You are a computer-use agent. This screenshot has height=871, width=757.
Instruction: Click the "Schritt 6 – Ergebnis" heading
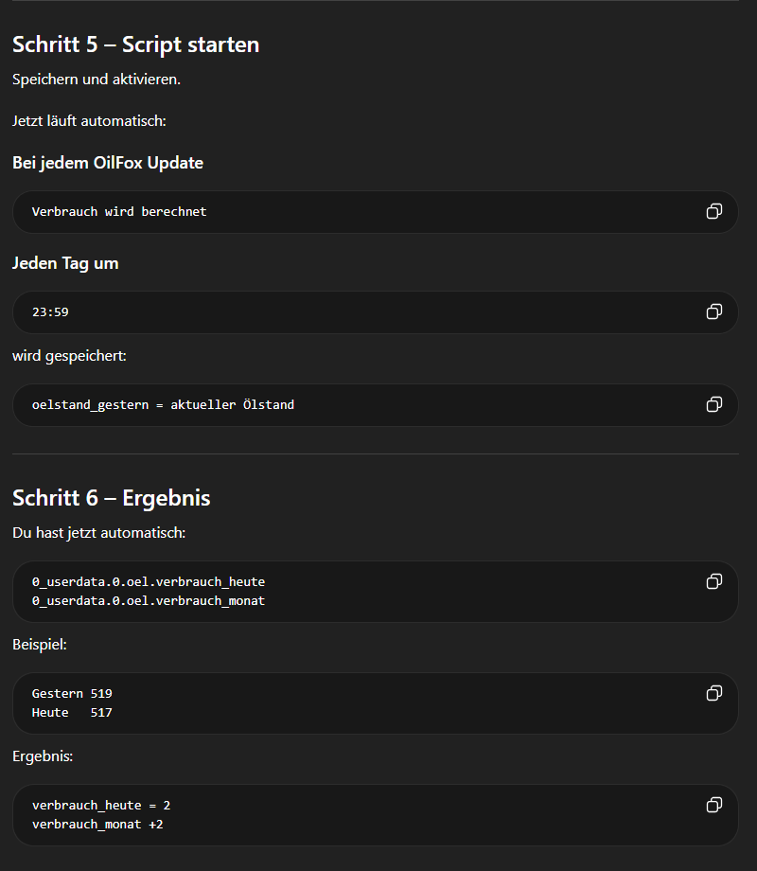(111, 498)
